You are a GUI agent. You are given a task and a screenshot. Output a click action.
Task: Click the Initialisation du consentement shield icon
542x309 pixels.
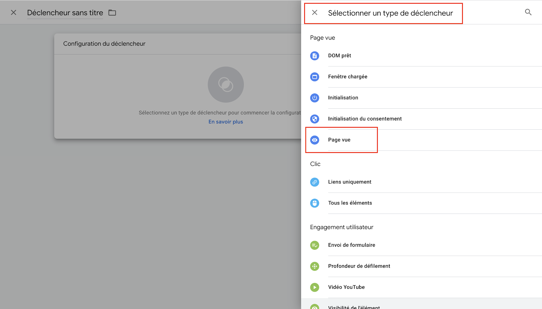point(315,119)
